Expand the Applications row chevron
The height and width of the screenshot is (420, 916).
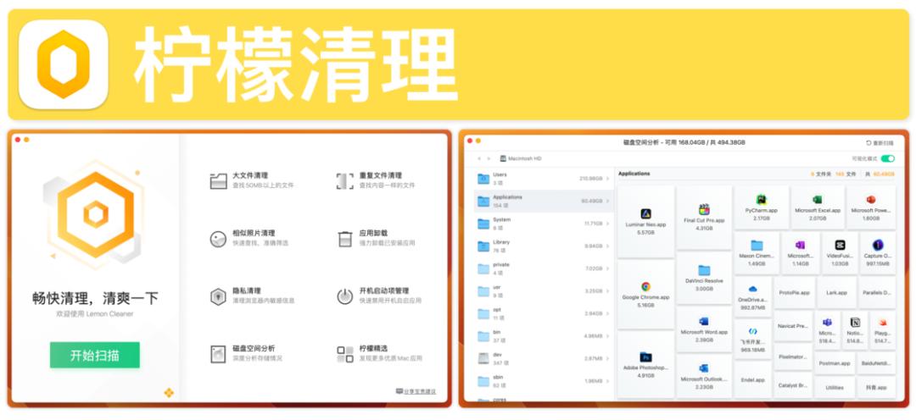pos(608,202)
